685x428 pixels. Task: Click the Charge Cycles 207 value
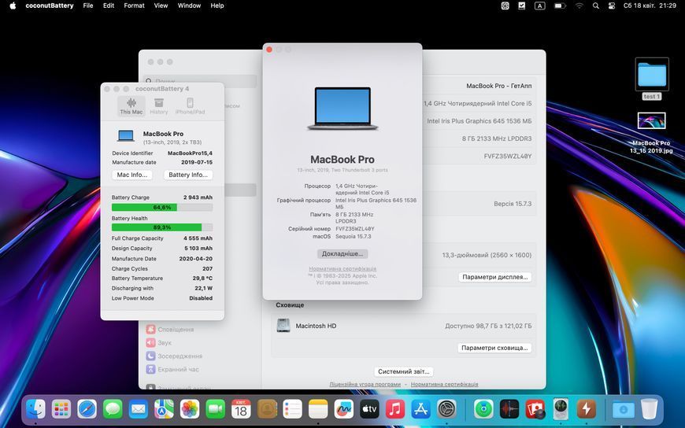tap(208, 268)
